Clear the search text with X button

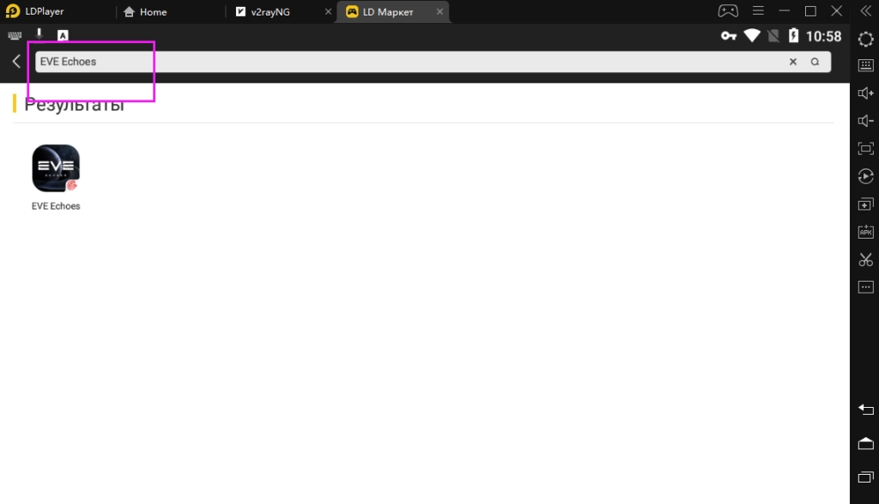pyautogui.click(x=793, y=62)
